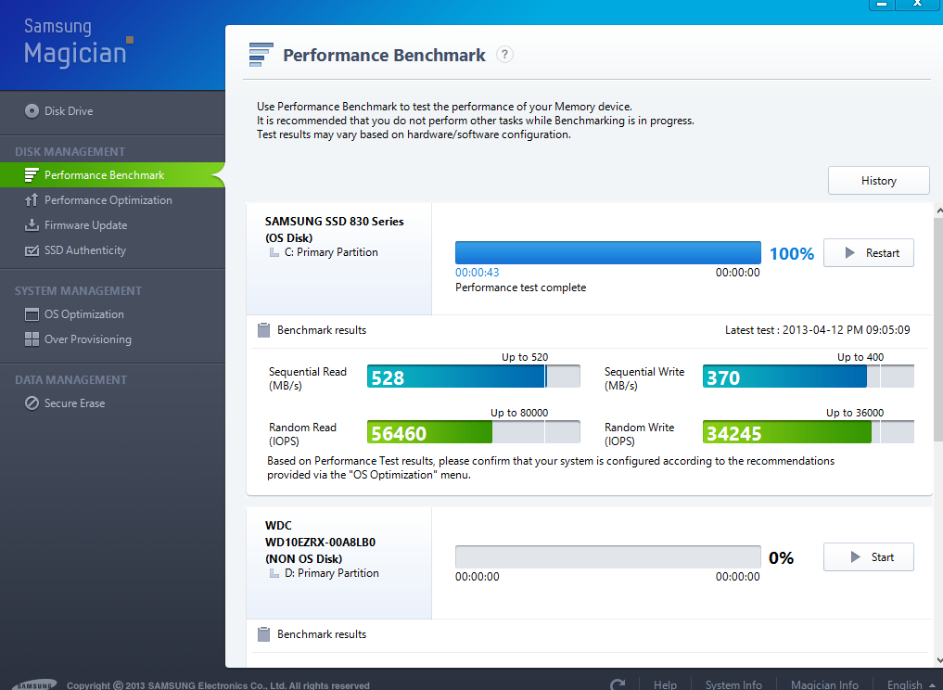Click the "SYSTEM MANAGEMENT" section heading
Screen dimensions: 943x690
click(x=78, y=291)
